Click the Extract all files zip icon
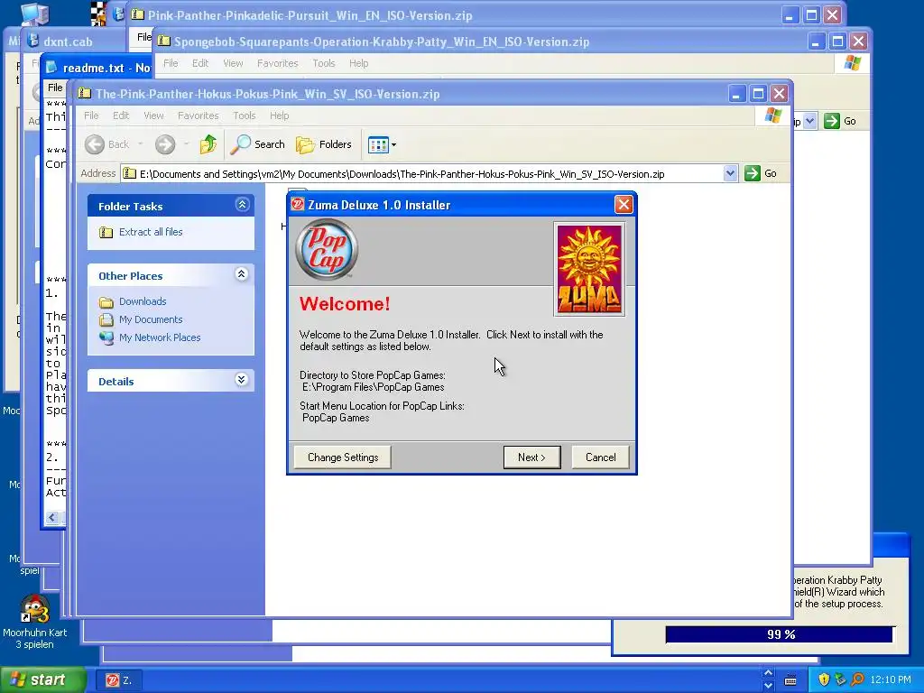The width and height of the screenshot is (924, 693). [x=106, y=232]
